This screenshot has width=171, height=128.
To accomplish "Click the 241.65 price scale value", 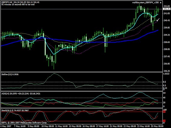I will (167, 6).
